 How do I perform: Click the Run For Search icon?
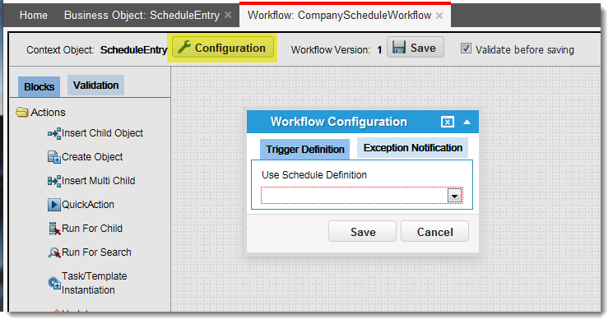(x=54, y=252)
